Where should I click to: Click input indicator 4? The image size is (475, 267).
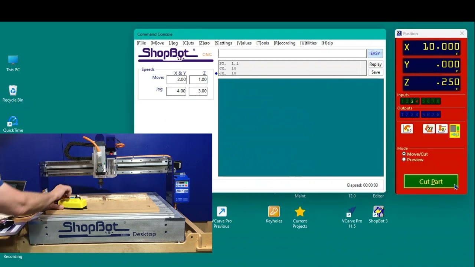[417, 101]
